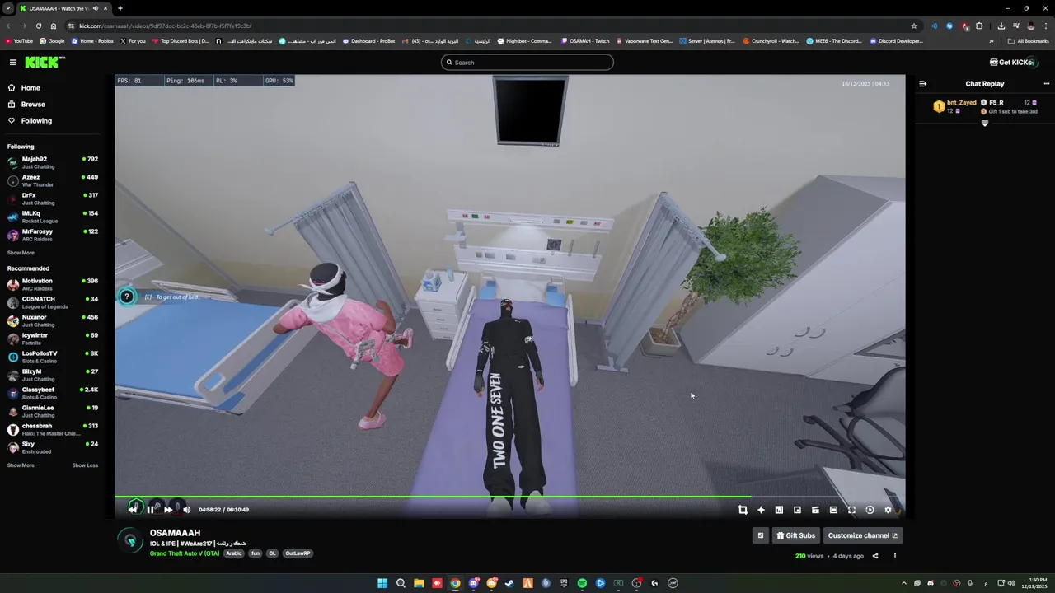Mute the video player volume
The width and height of the screenshot is (1055, 593).
[186, 510]
